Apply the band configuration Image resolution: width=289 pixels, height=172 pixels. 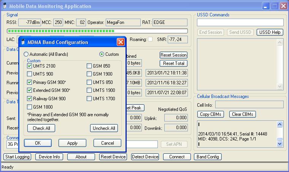click(x=72, y=143)
